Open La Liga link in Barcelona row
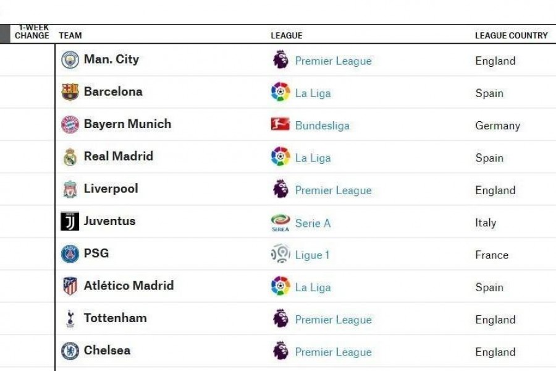The image size is (556, 371). (313, 93)
